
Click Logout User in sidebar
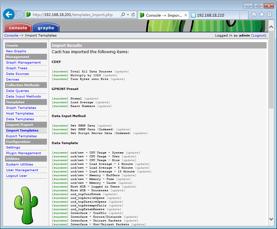tap(17, 176)
